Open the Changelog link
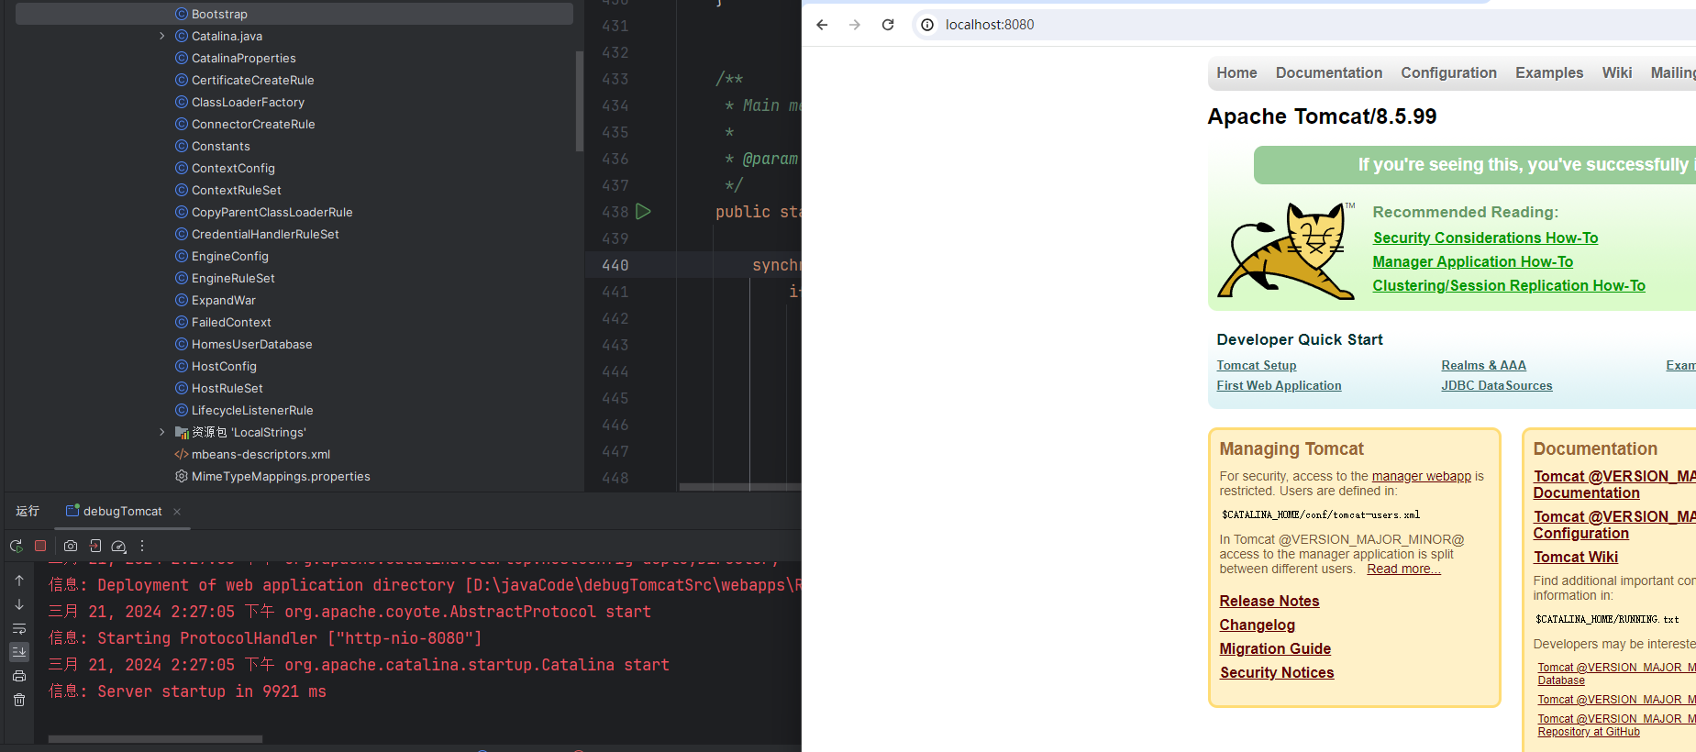 tap(1257, 625)
